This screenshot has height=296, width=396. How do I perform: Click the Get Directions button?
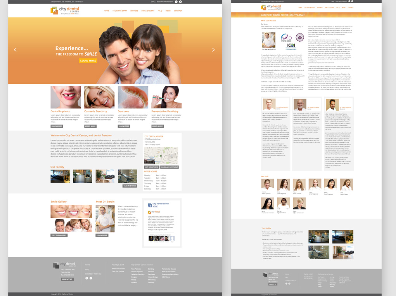click(151, 167)
